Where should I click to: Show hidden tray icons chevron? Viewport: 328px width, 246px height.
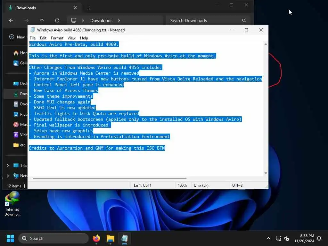pyautogui.click(x=268, y=238)
